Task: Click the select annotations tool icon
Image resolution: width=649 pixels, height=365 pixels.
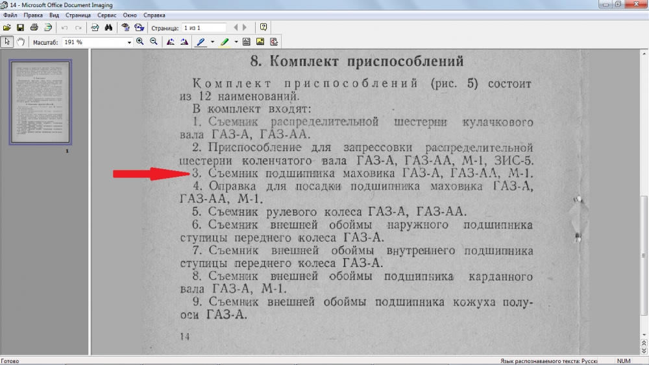Action: pos(274,41)
